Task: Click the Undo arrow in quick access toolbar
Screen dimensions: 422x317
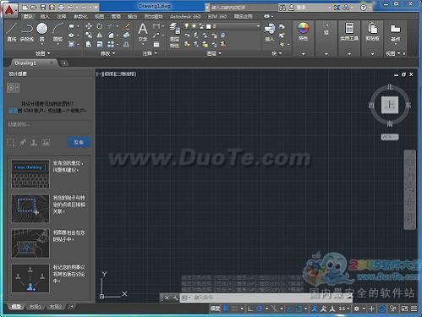Action: (70, 7)
